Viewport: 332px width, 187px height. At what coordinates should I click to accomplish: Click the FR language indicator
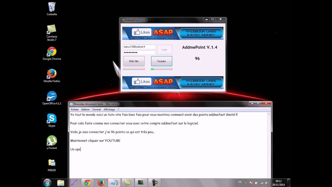[240, 182]
